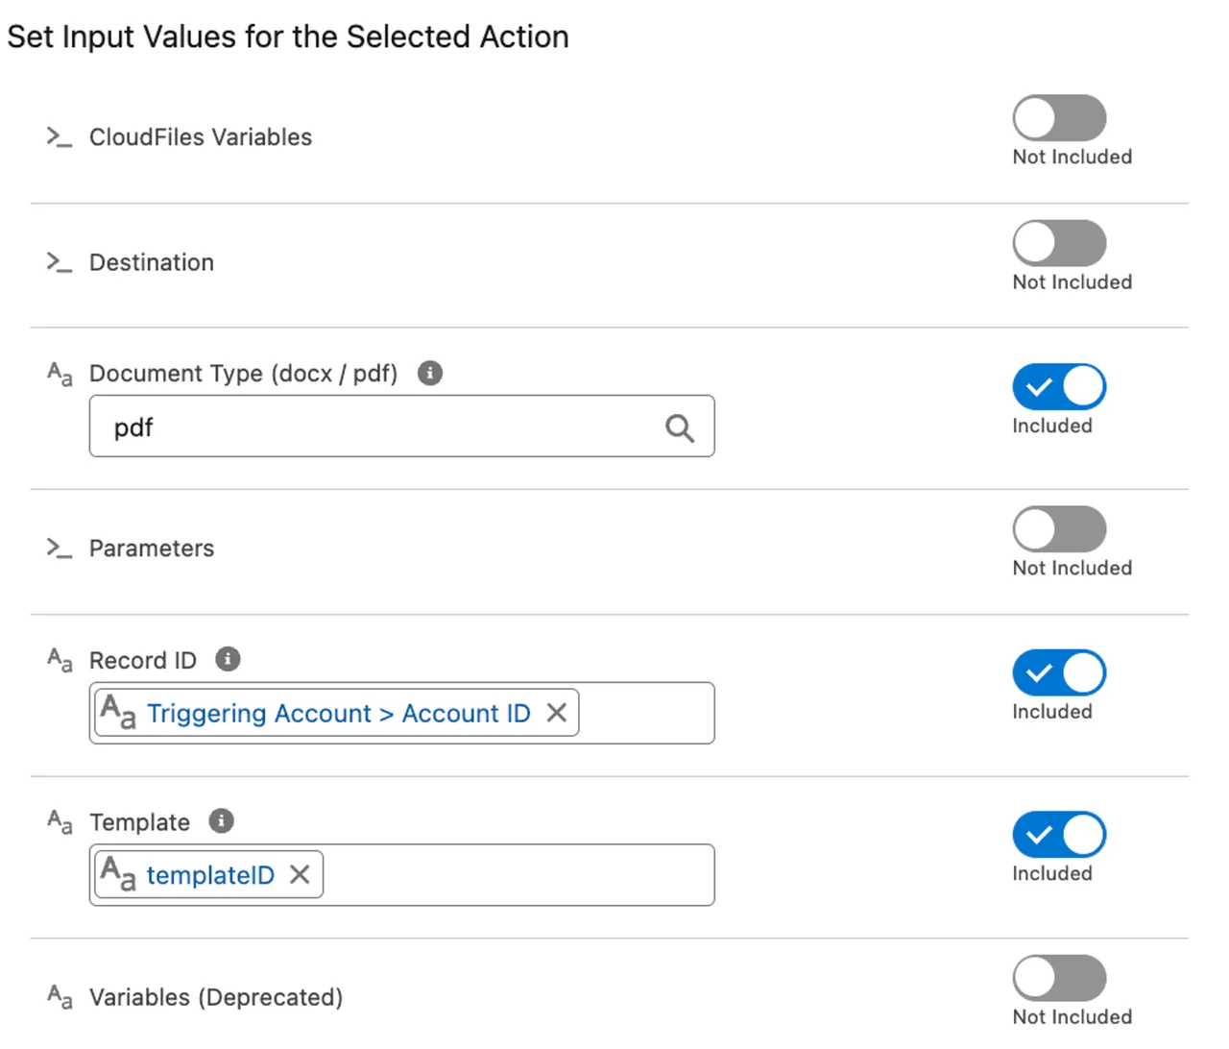The height and width of the screenshot is (1049, 1229).
Task: Click the Parameters terminal icon
Action: pyautogui.click(x=59, y=548)
